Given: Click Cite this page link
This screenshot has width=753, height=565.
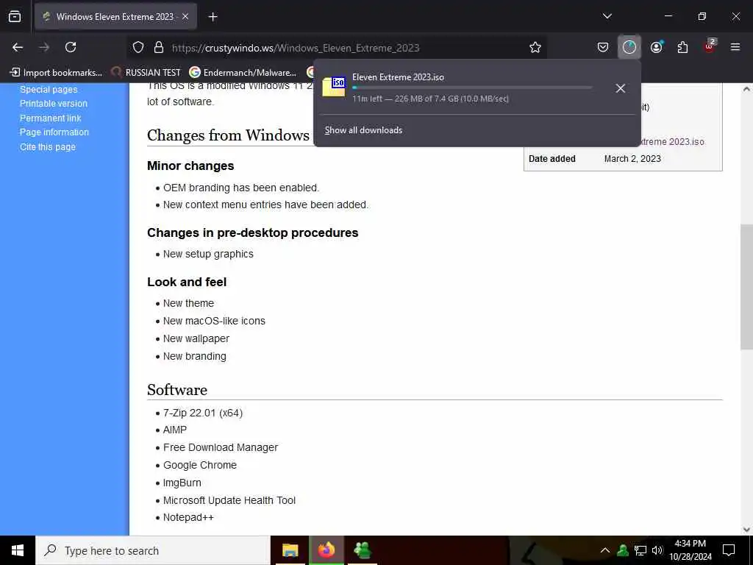Looking at the screenshot, I should click(48, 147).
